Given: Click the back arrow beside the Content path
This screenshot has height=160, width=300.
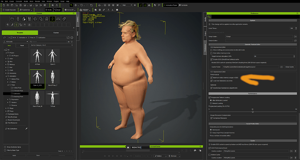Looking at the screenshot, I should click(x=5, y=38).
